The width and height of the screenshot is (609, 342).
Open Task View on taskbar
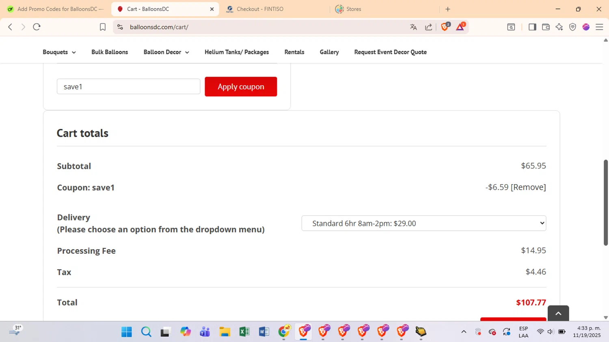pyautogui.click(x=166, y=332)
